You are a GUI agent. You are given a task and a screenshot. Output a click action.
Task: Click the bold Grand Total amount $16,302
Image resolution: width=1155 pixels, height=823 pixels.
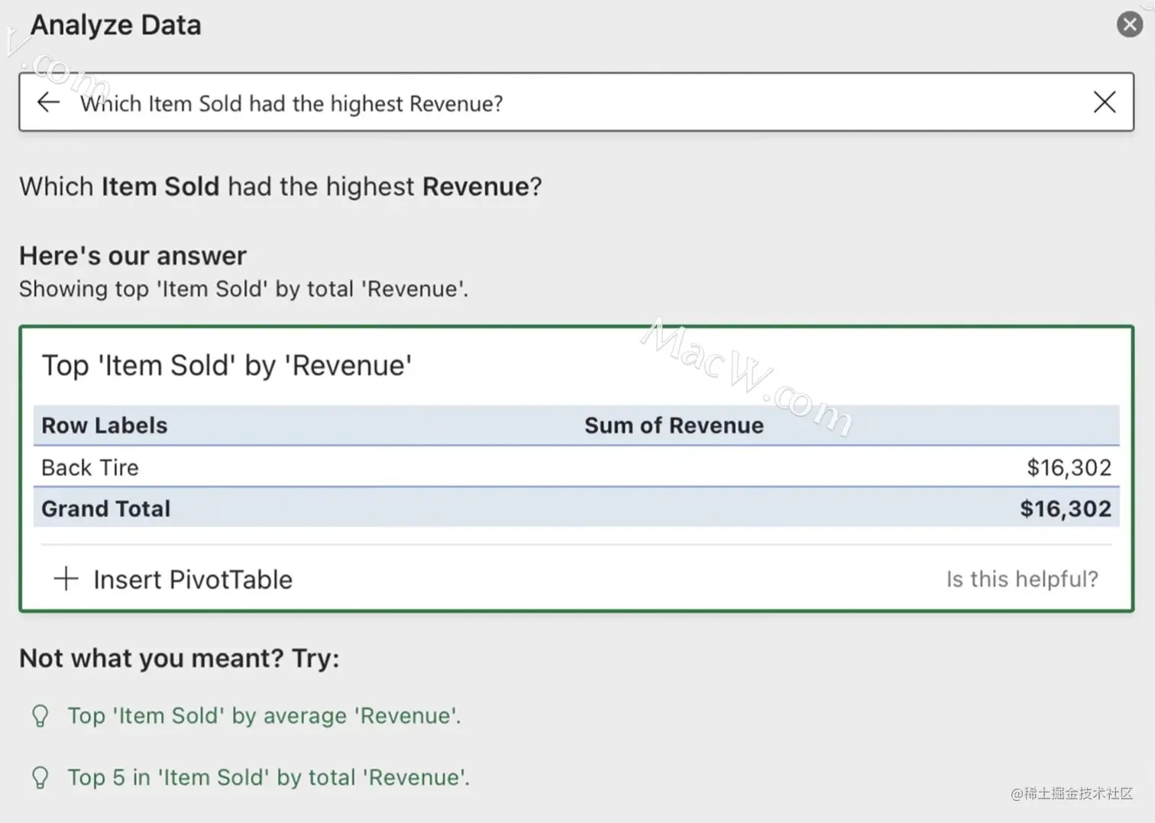point(1065,509)
